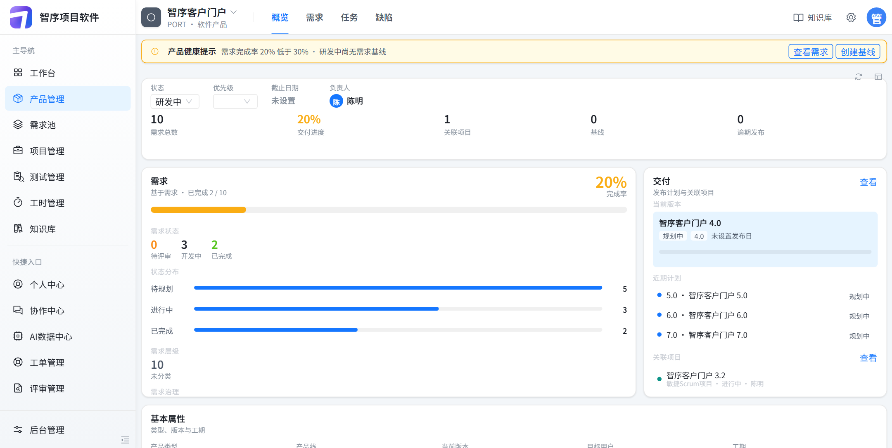Viewport: 892px width, 448px height.
Task: Click the 管 user avatar
Action: (x=876, y=17)
